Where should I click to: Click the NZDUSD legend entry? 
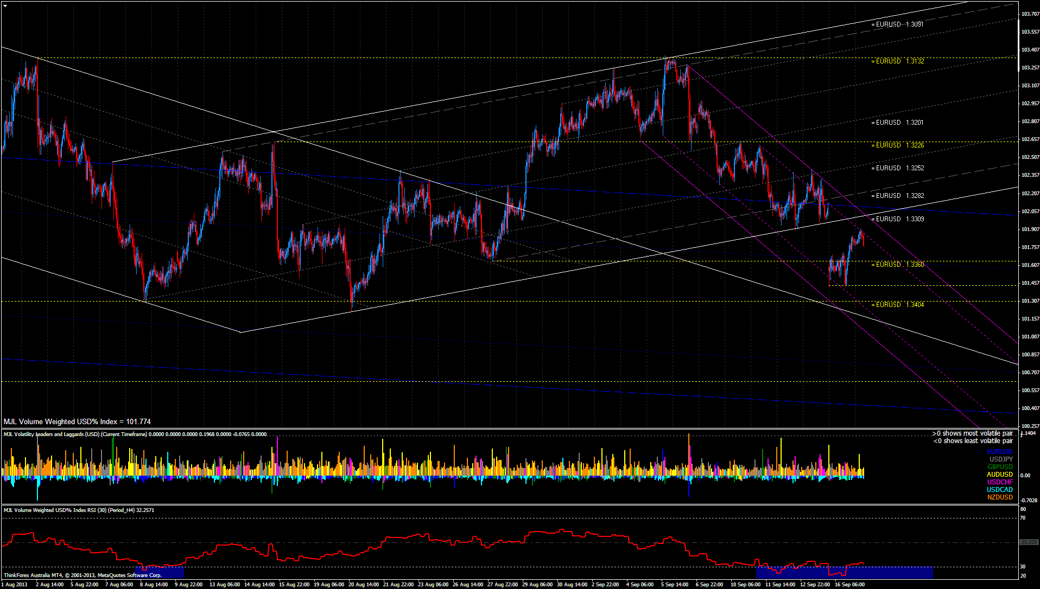point(1000,497)
